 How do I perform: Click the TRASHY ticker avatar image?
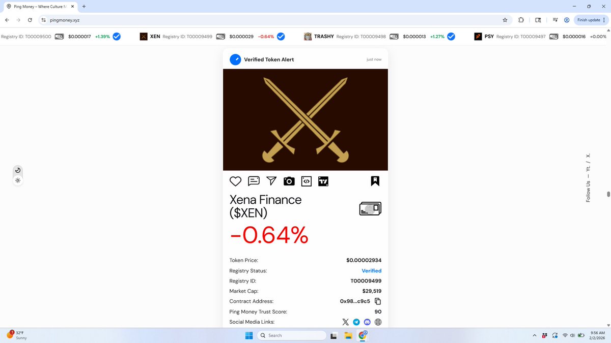click(x=308, y=37)
